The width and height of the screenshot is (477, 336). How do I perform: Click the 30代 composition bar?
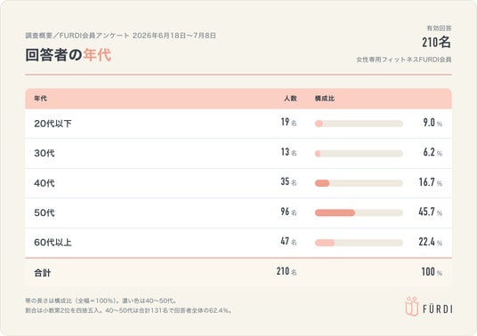pyautogui.click(x=359, y=154)
